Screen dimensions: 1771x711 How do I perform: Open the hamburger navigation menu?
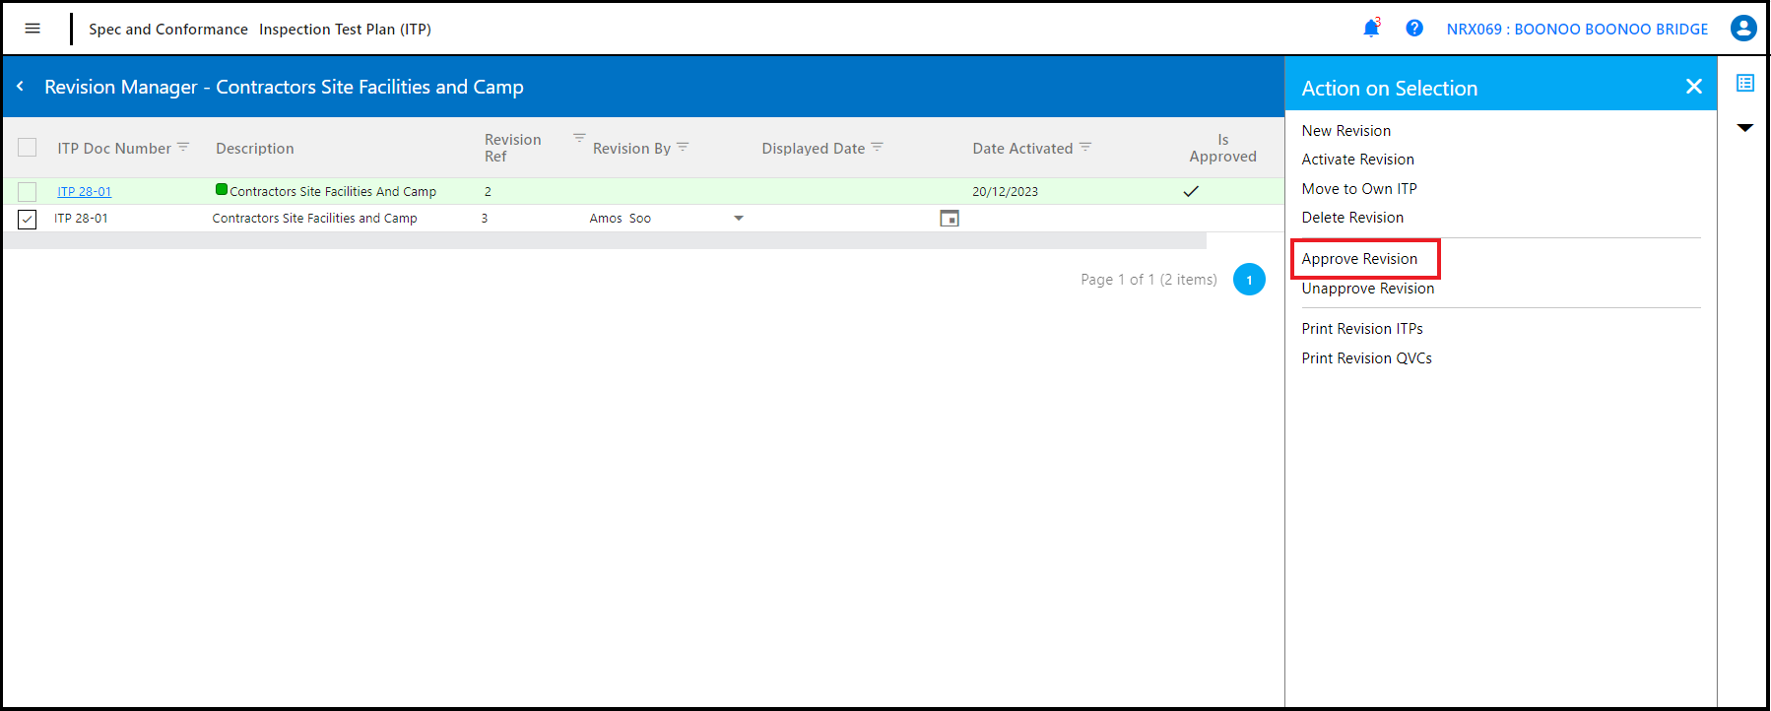click(33, 29)
